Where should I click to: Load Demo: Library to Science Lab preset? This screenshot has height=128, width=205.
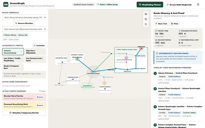(16, 35)
